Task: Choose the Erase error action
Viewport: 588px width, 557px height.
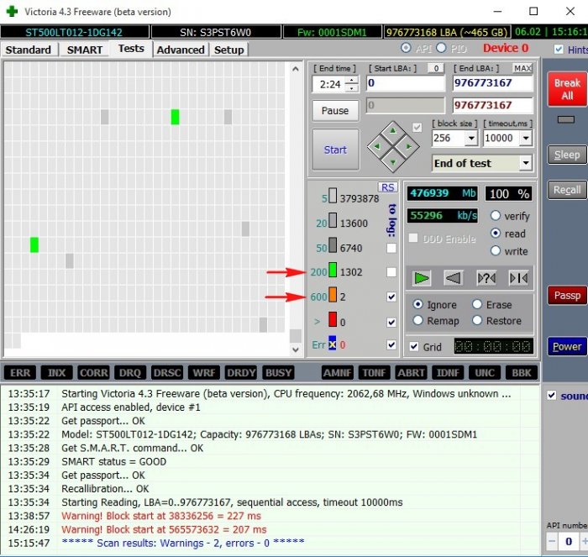Action: (x=477, y=304)
